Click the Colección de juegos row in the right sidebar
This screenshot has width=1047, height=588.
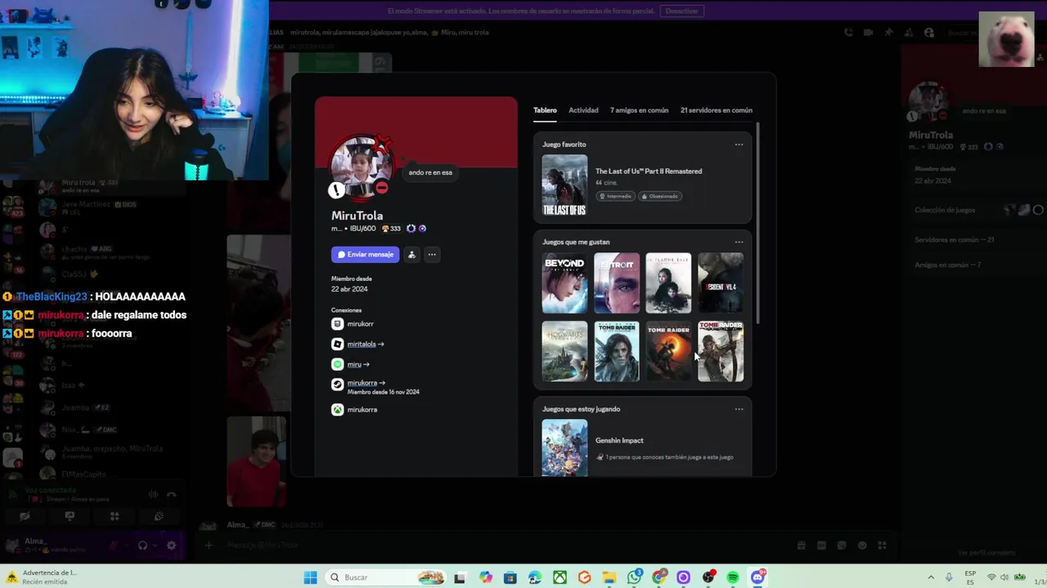979,210
